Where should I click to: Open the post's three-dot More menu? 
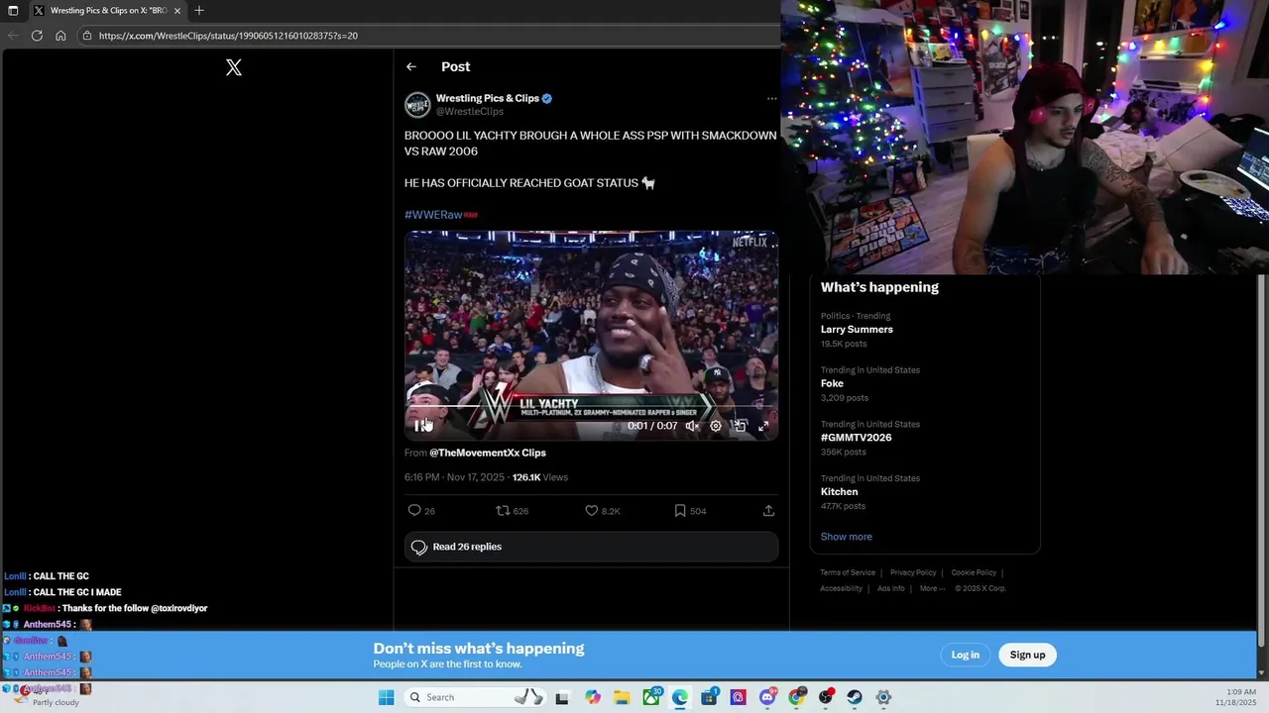pyautogui.click(x=771, y=99)
